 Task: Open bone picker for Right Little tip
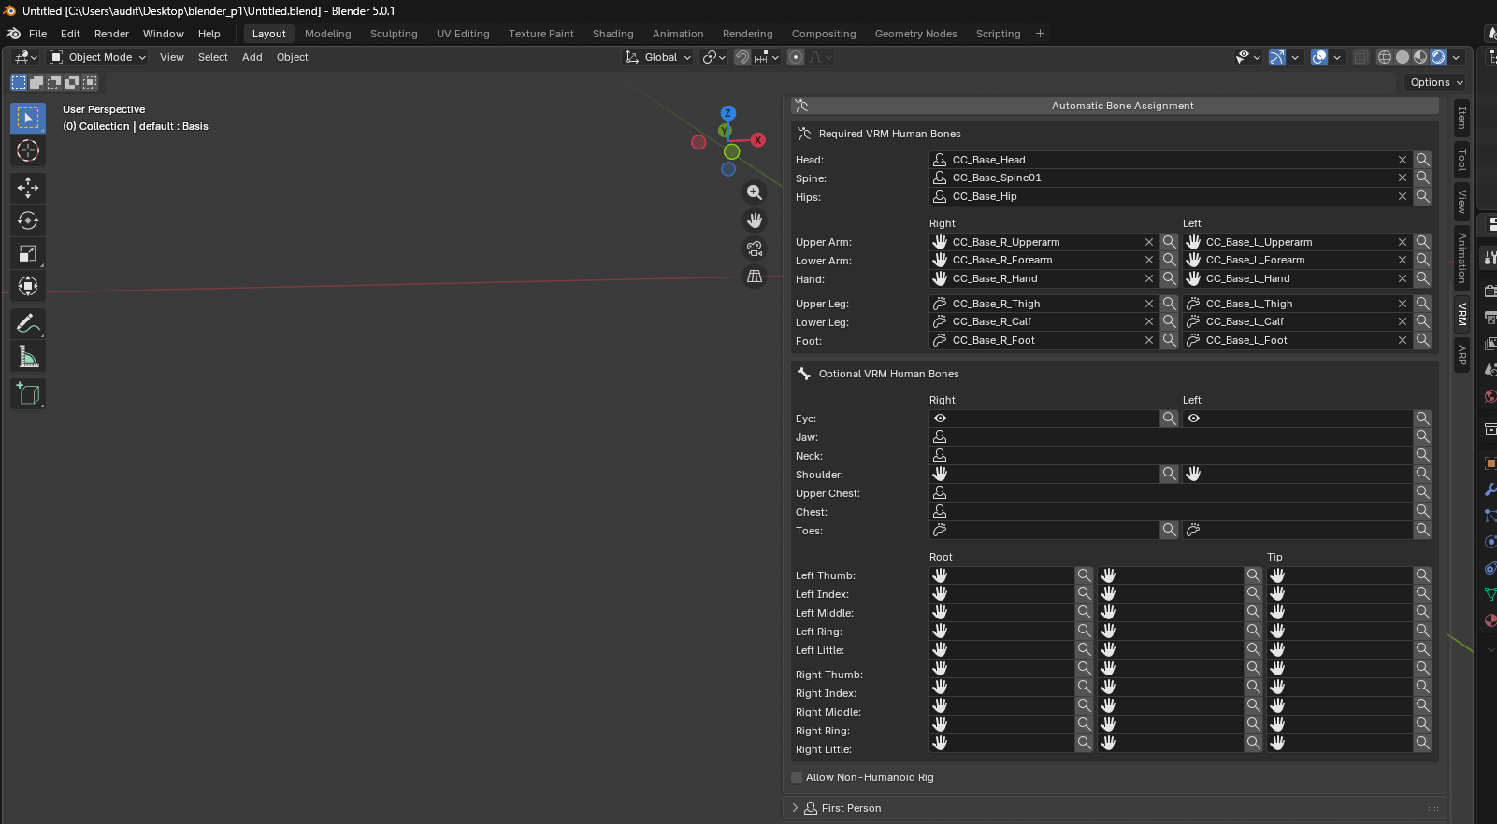pos(1422,743)
